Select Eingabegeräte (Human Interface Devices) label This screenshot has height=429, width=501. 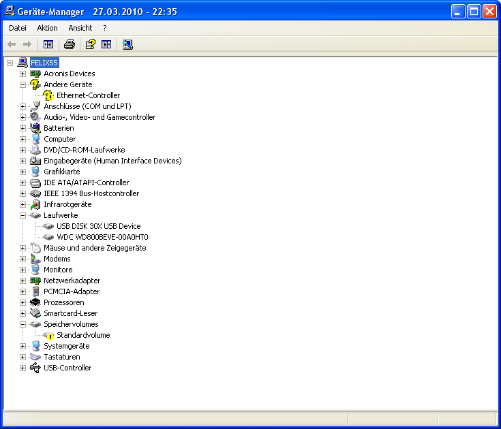pyautogui.click(x=112, y=161)
